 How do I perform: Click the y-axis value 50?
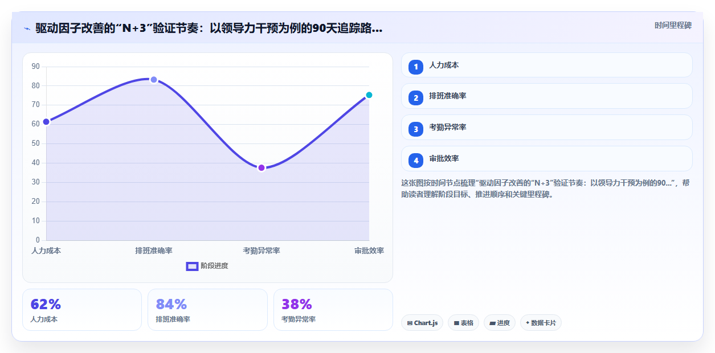click(x=36, y=143)
